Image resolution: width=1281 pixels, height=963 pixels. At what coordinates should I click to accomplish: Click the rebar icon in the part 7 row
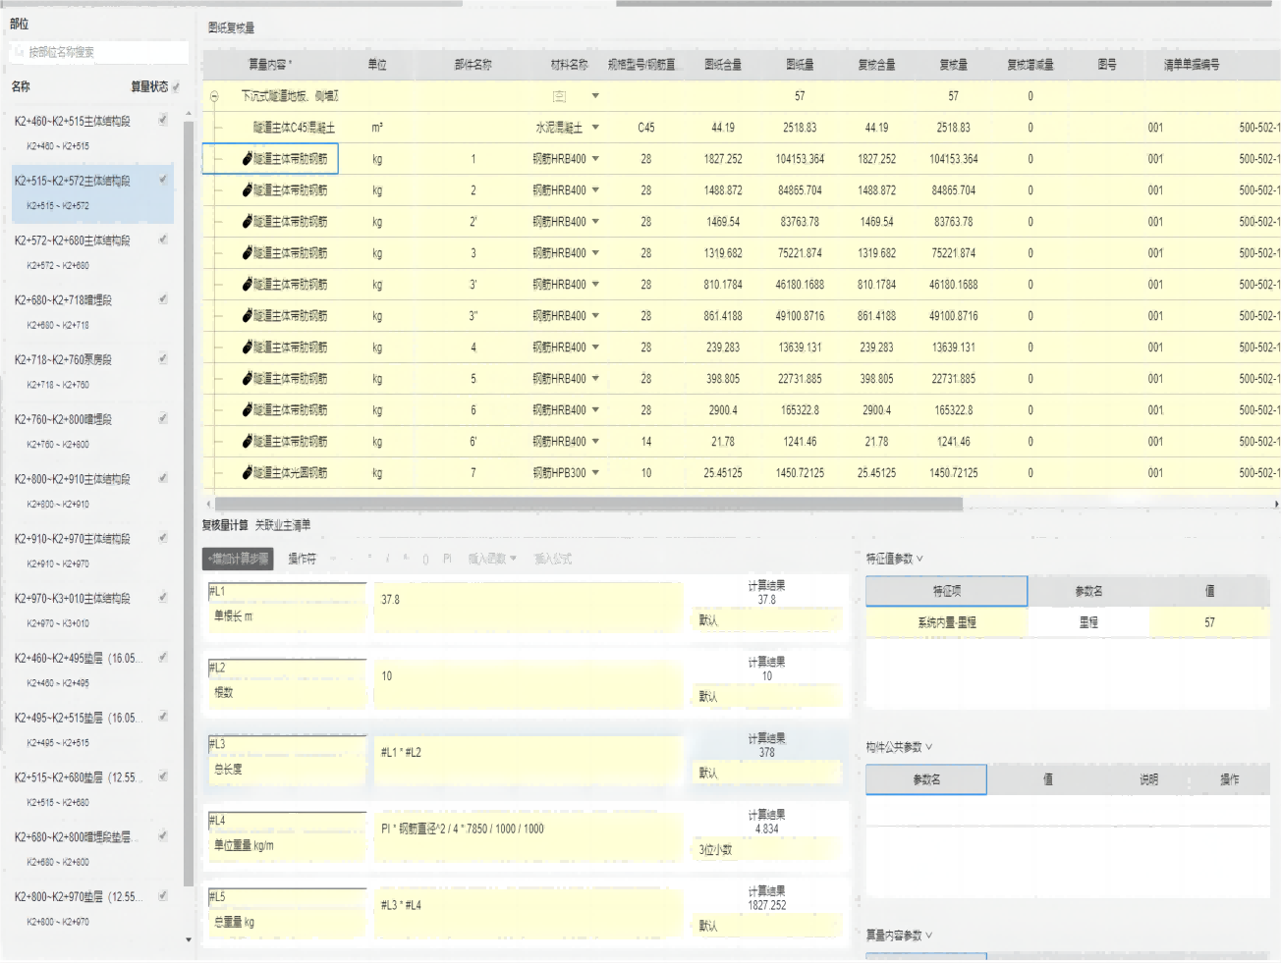coord(248,473)
